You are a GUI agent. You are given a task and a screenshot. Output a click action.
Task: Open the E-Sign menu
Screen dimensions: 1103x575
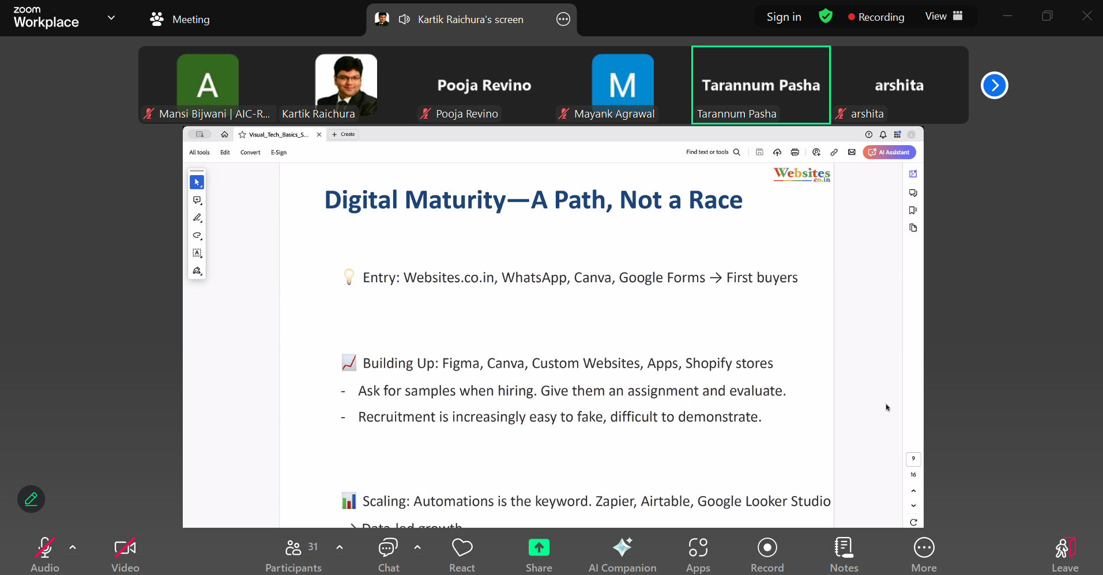tap(278, 153)
